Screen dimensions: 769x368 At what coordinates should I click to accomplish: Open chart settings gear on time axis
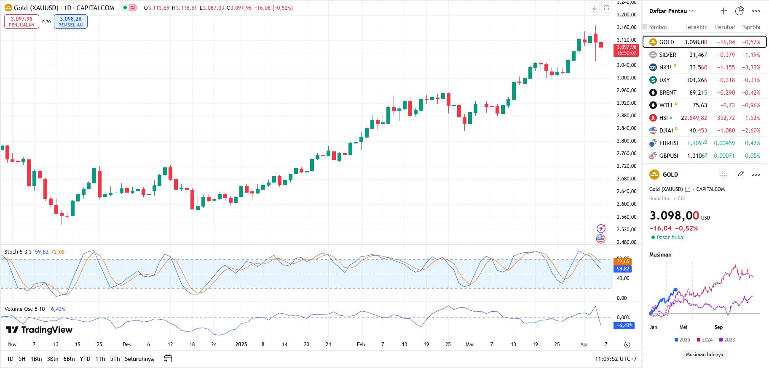627,344
